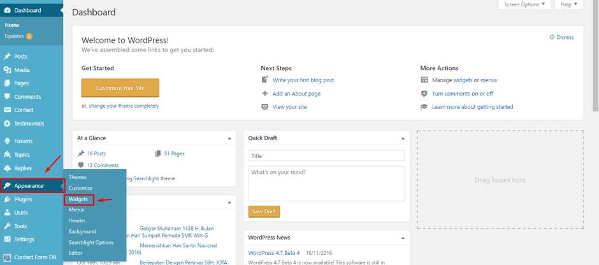Collapse the Activity panel using its arrow

229,203
